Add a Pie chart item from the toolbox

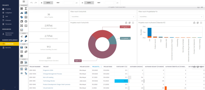tap(22, 17)
